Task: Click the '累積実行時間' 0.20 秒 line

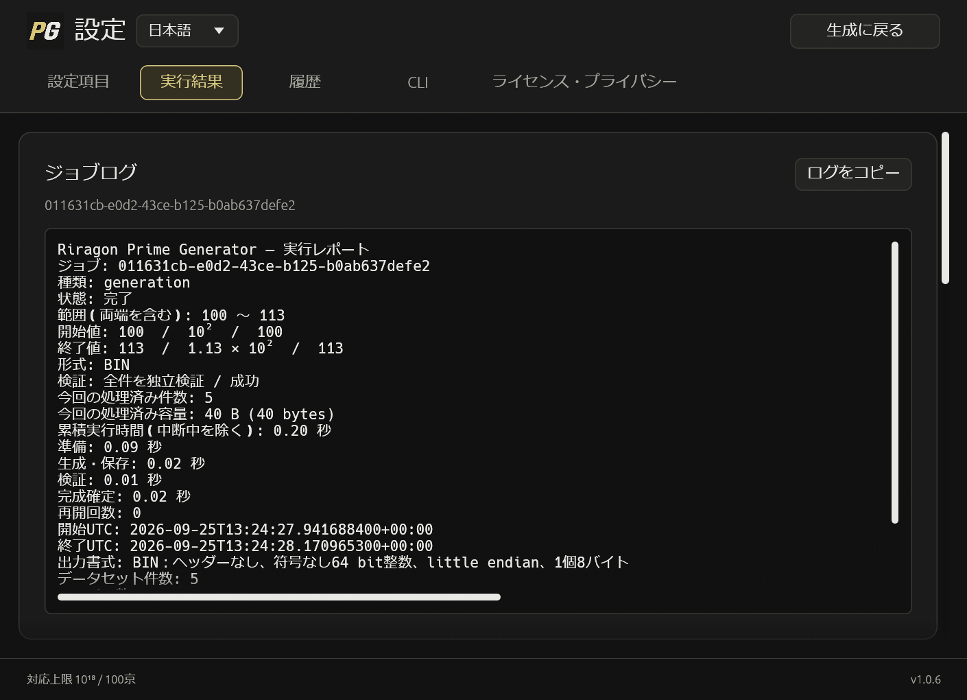Action: tap(194, 430)
